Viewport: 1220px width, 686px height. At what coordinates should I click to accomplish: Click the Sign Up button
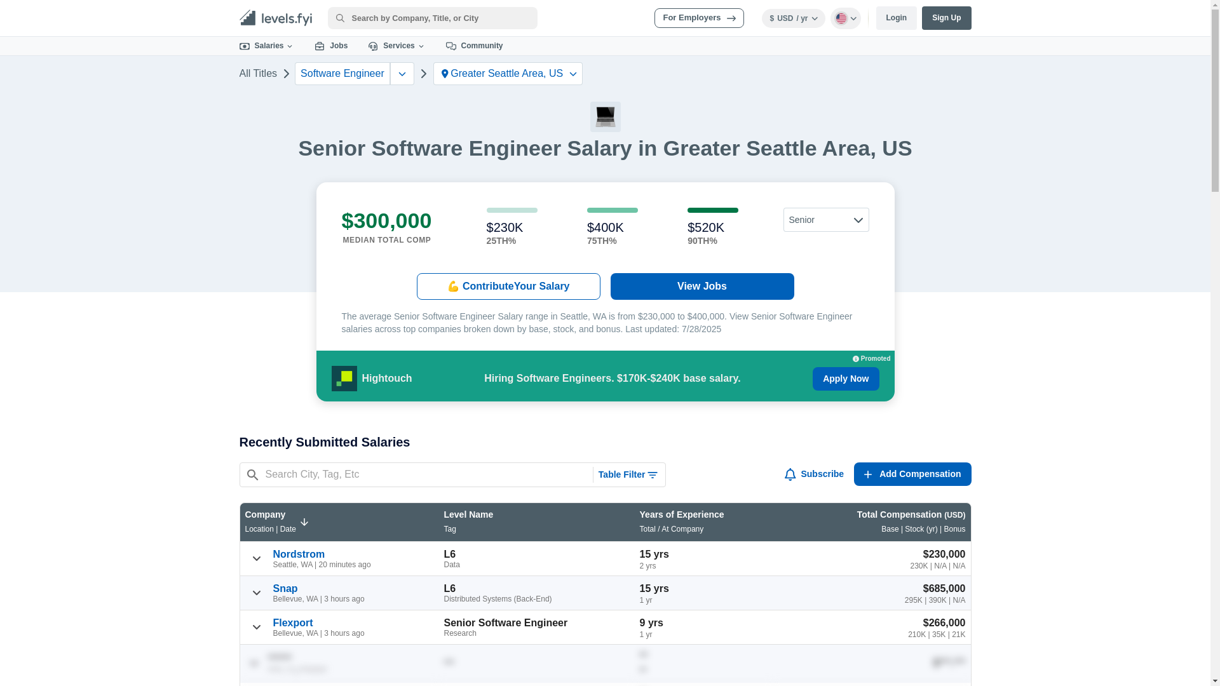pos(946,18)
